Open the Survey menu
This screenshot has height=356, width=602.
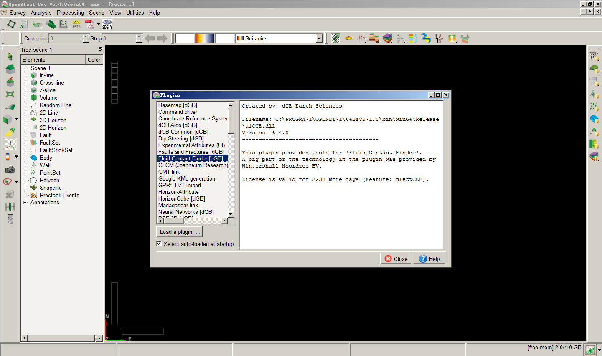tap(18, 13)
